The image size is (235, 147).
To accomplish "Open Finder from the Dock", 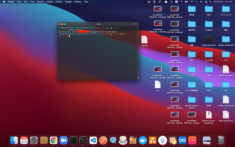I will (x=14, y=140).
